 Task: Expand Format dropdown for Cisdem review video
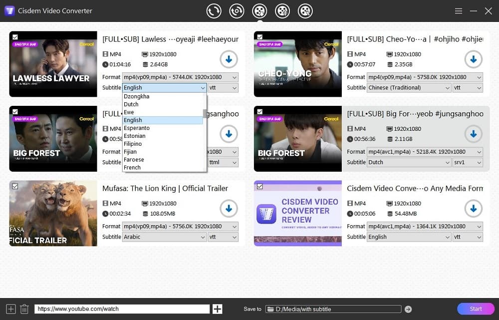(425, 226)
